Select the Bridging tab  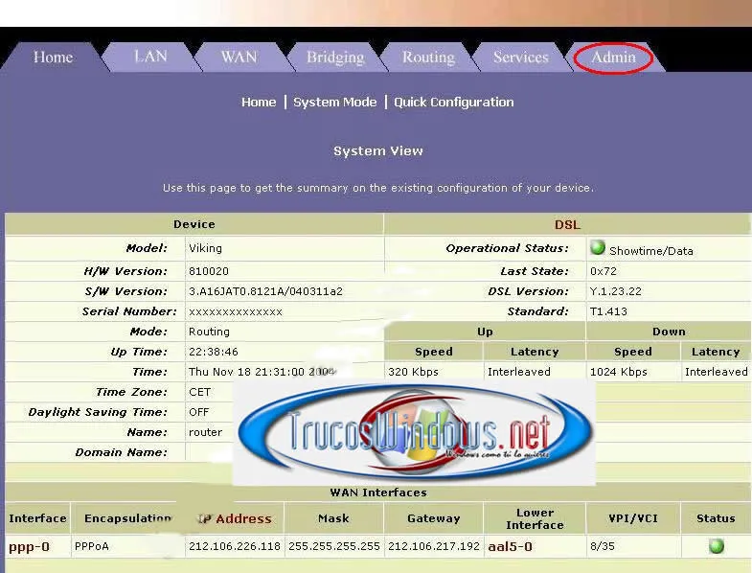point(335,57)
